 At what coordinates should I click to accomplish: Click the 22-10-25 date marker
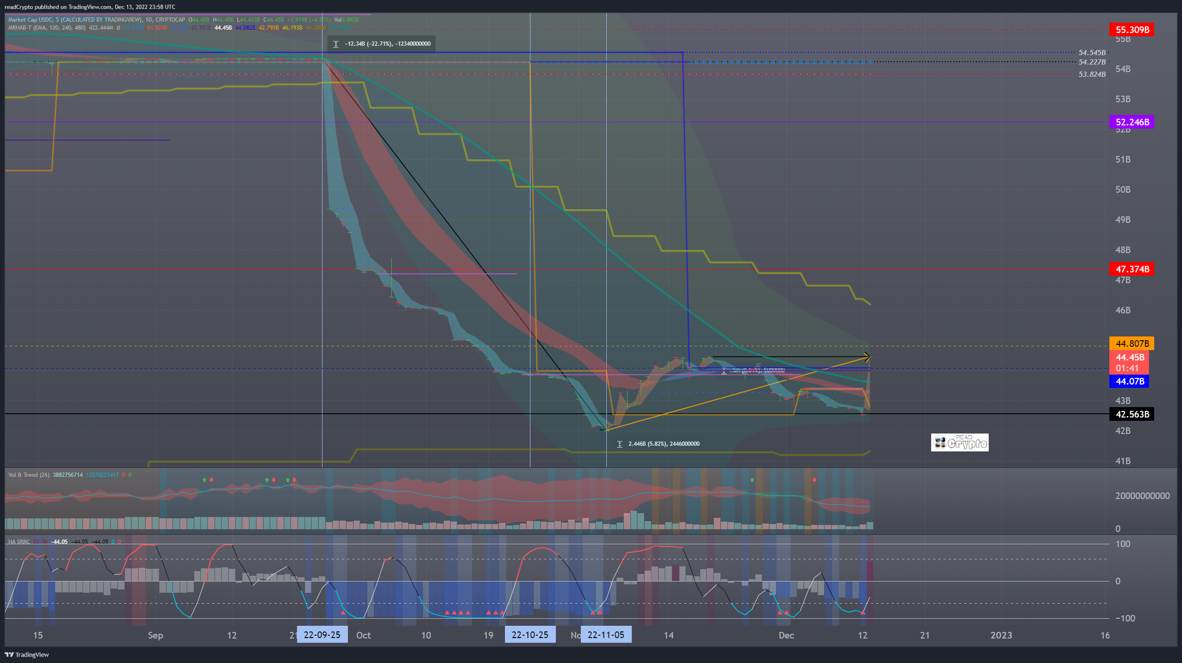point(530,635)
